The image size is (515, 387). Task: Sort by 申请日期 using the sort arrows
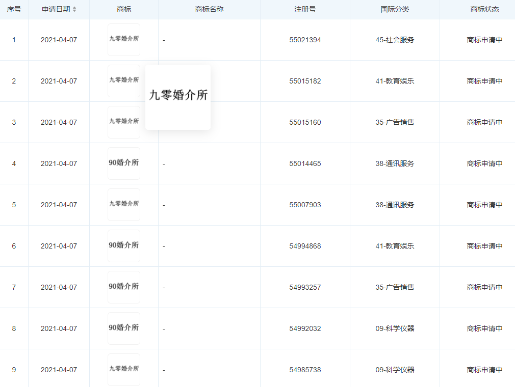[x=74, y=10]
